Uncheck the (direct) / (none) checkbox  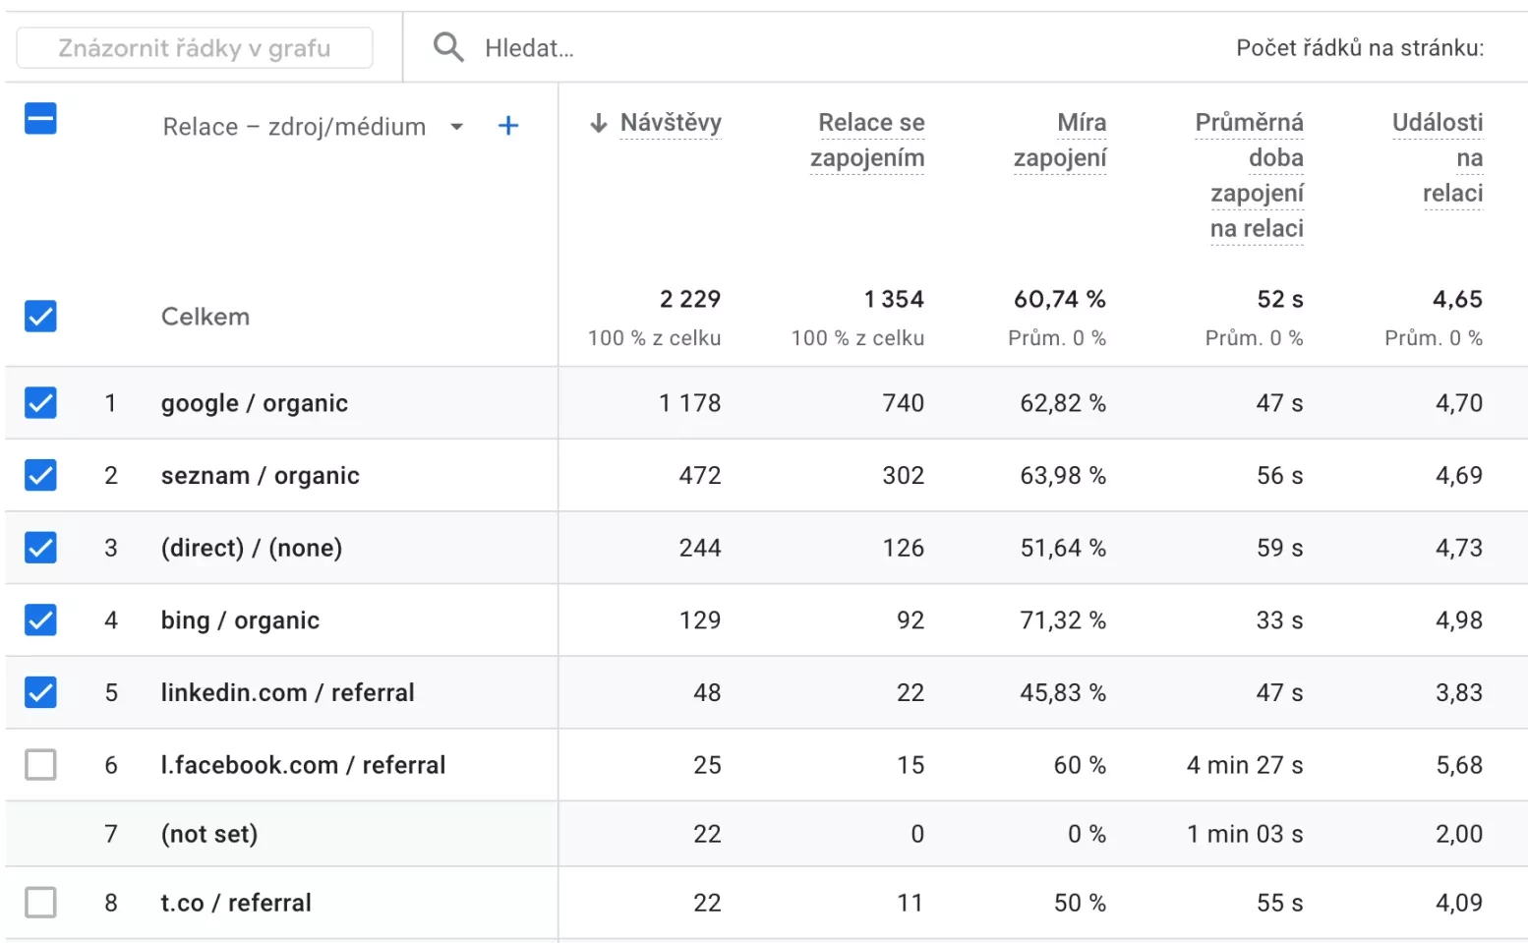pyautogui.click(x=40, y=548)
